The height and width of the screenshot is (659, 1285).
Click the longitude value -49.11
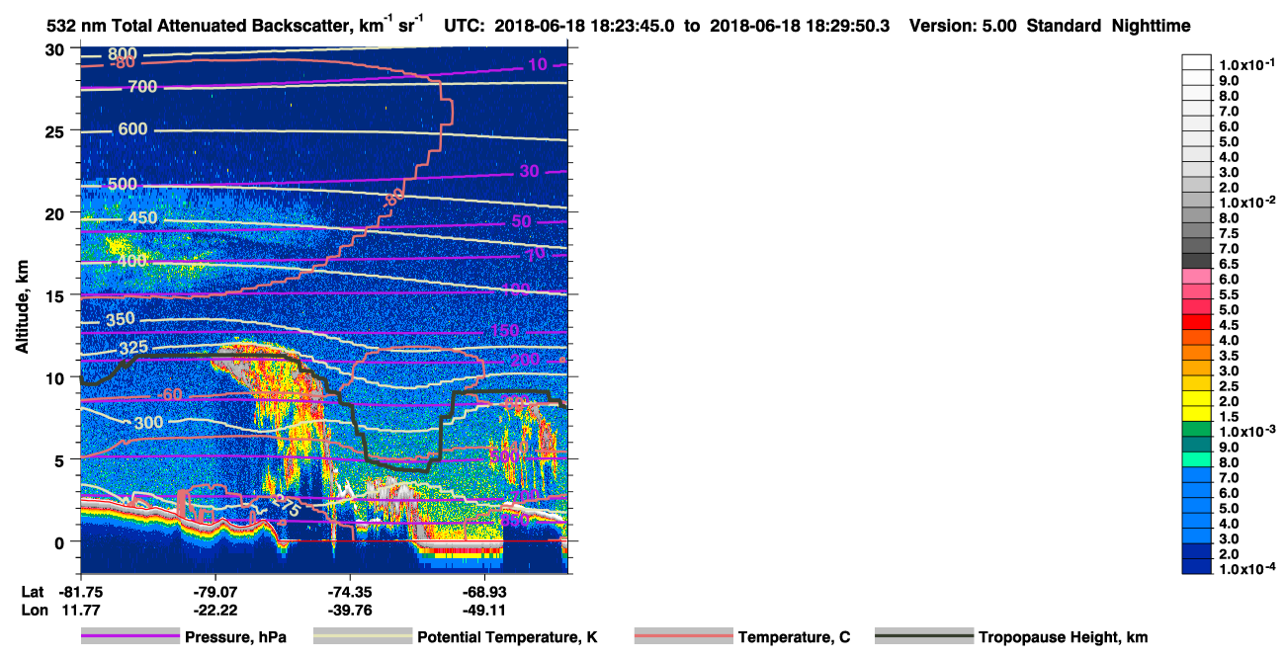point(485,610)
